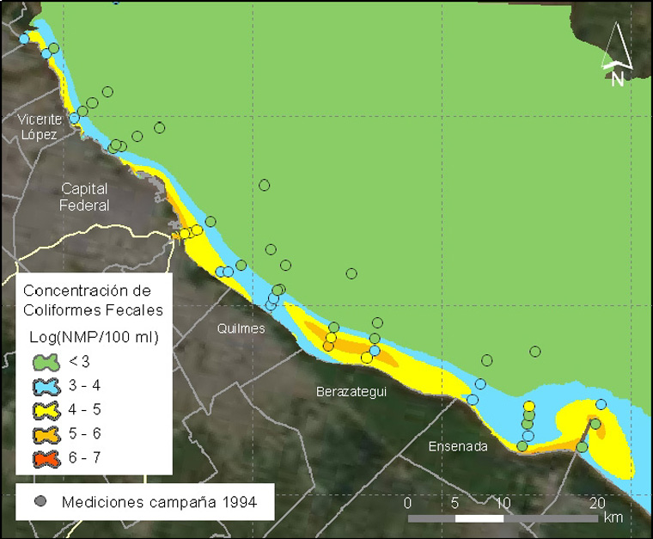
Task: Click the yellow measurement point above Ensenada
Action: (528, 407)
